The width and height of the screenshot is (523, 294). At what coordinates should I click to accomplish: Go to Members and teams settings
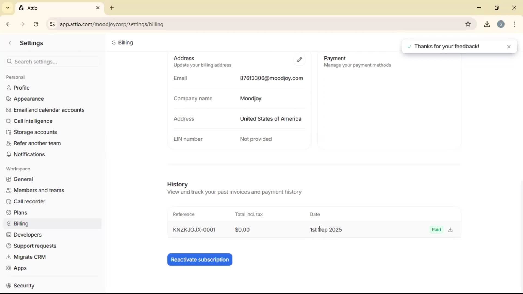point(39,190)
